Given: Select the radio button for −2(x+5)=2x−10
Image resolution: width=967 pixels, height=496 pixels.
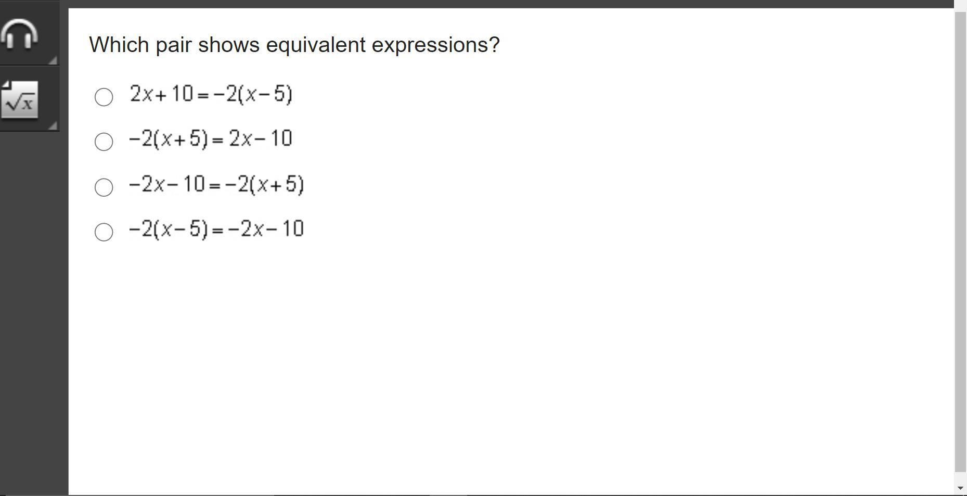Looking at the screenshot, I should (x=104, y=142).
